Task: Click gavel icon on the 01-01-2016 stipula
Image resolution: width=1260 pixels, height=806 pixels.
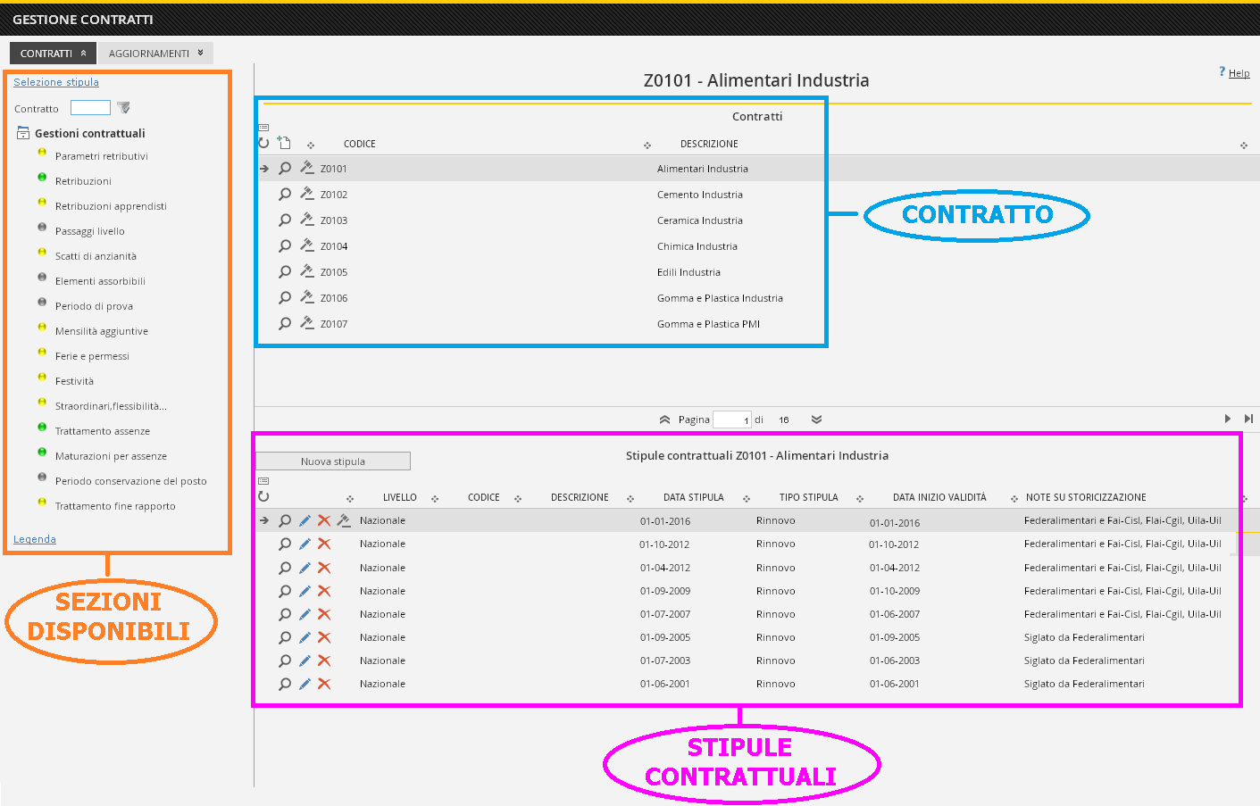Action: coord(344,520)
